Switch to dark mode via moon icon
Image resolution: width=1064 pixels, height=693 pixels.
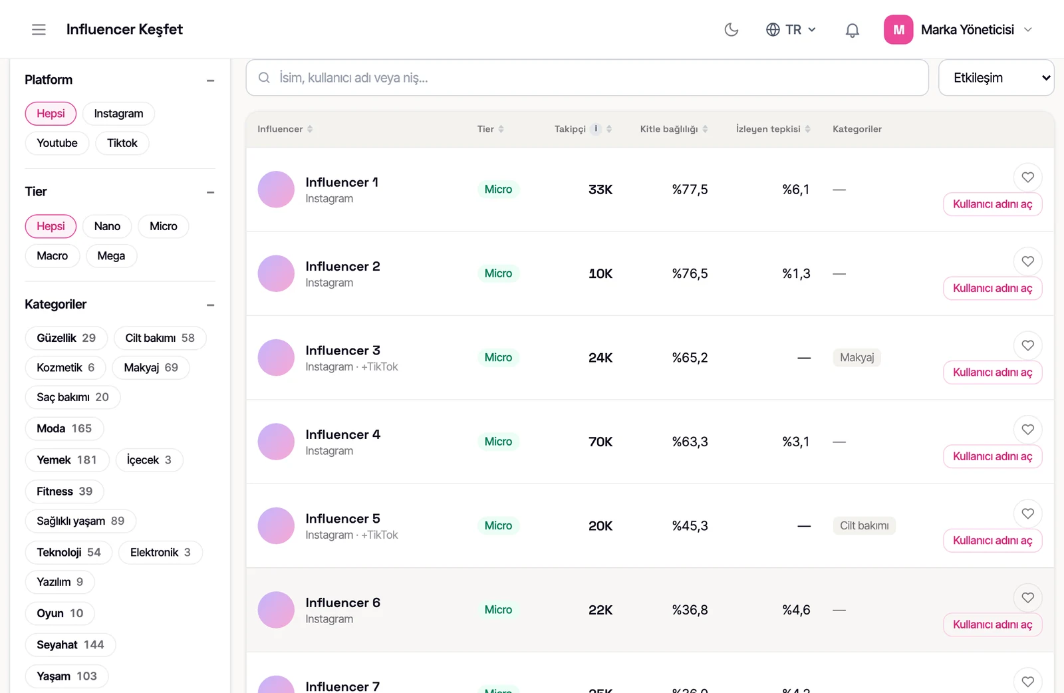pos(731,29)
